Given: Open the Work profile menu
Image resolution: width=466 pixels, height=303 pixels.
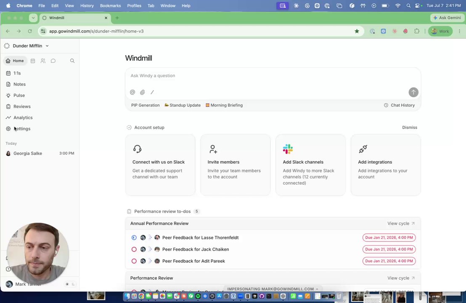Looking at the screenshot, I should (440, 31).
